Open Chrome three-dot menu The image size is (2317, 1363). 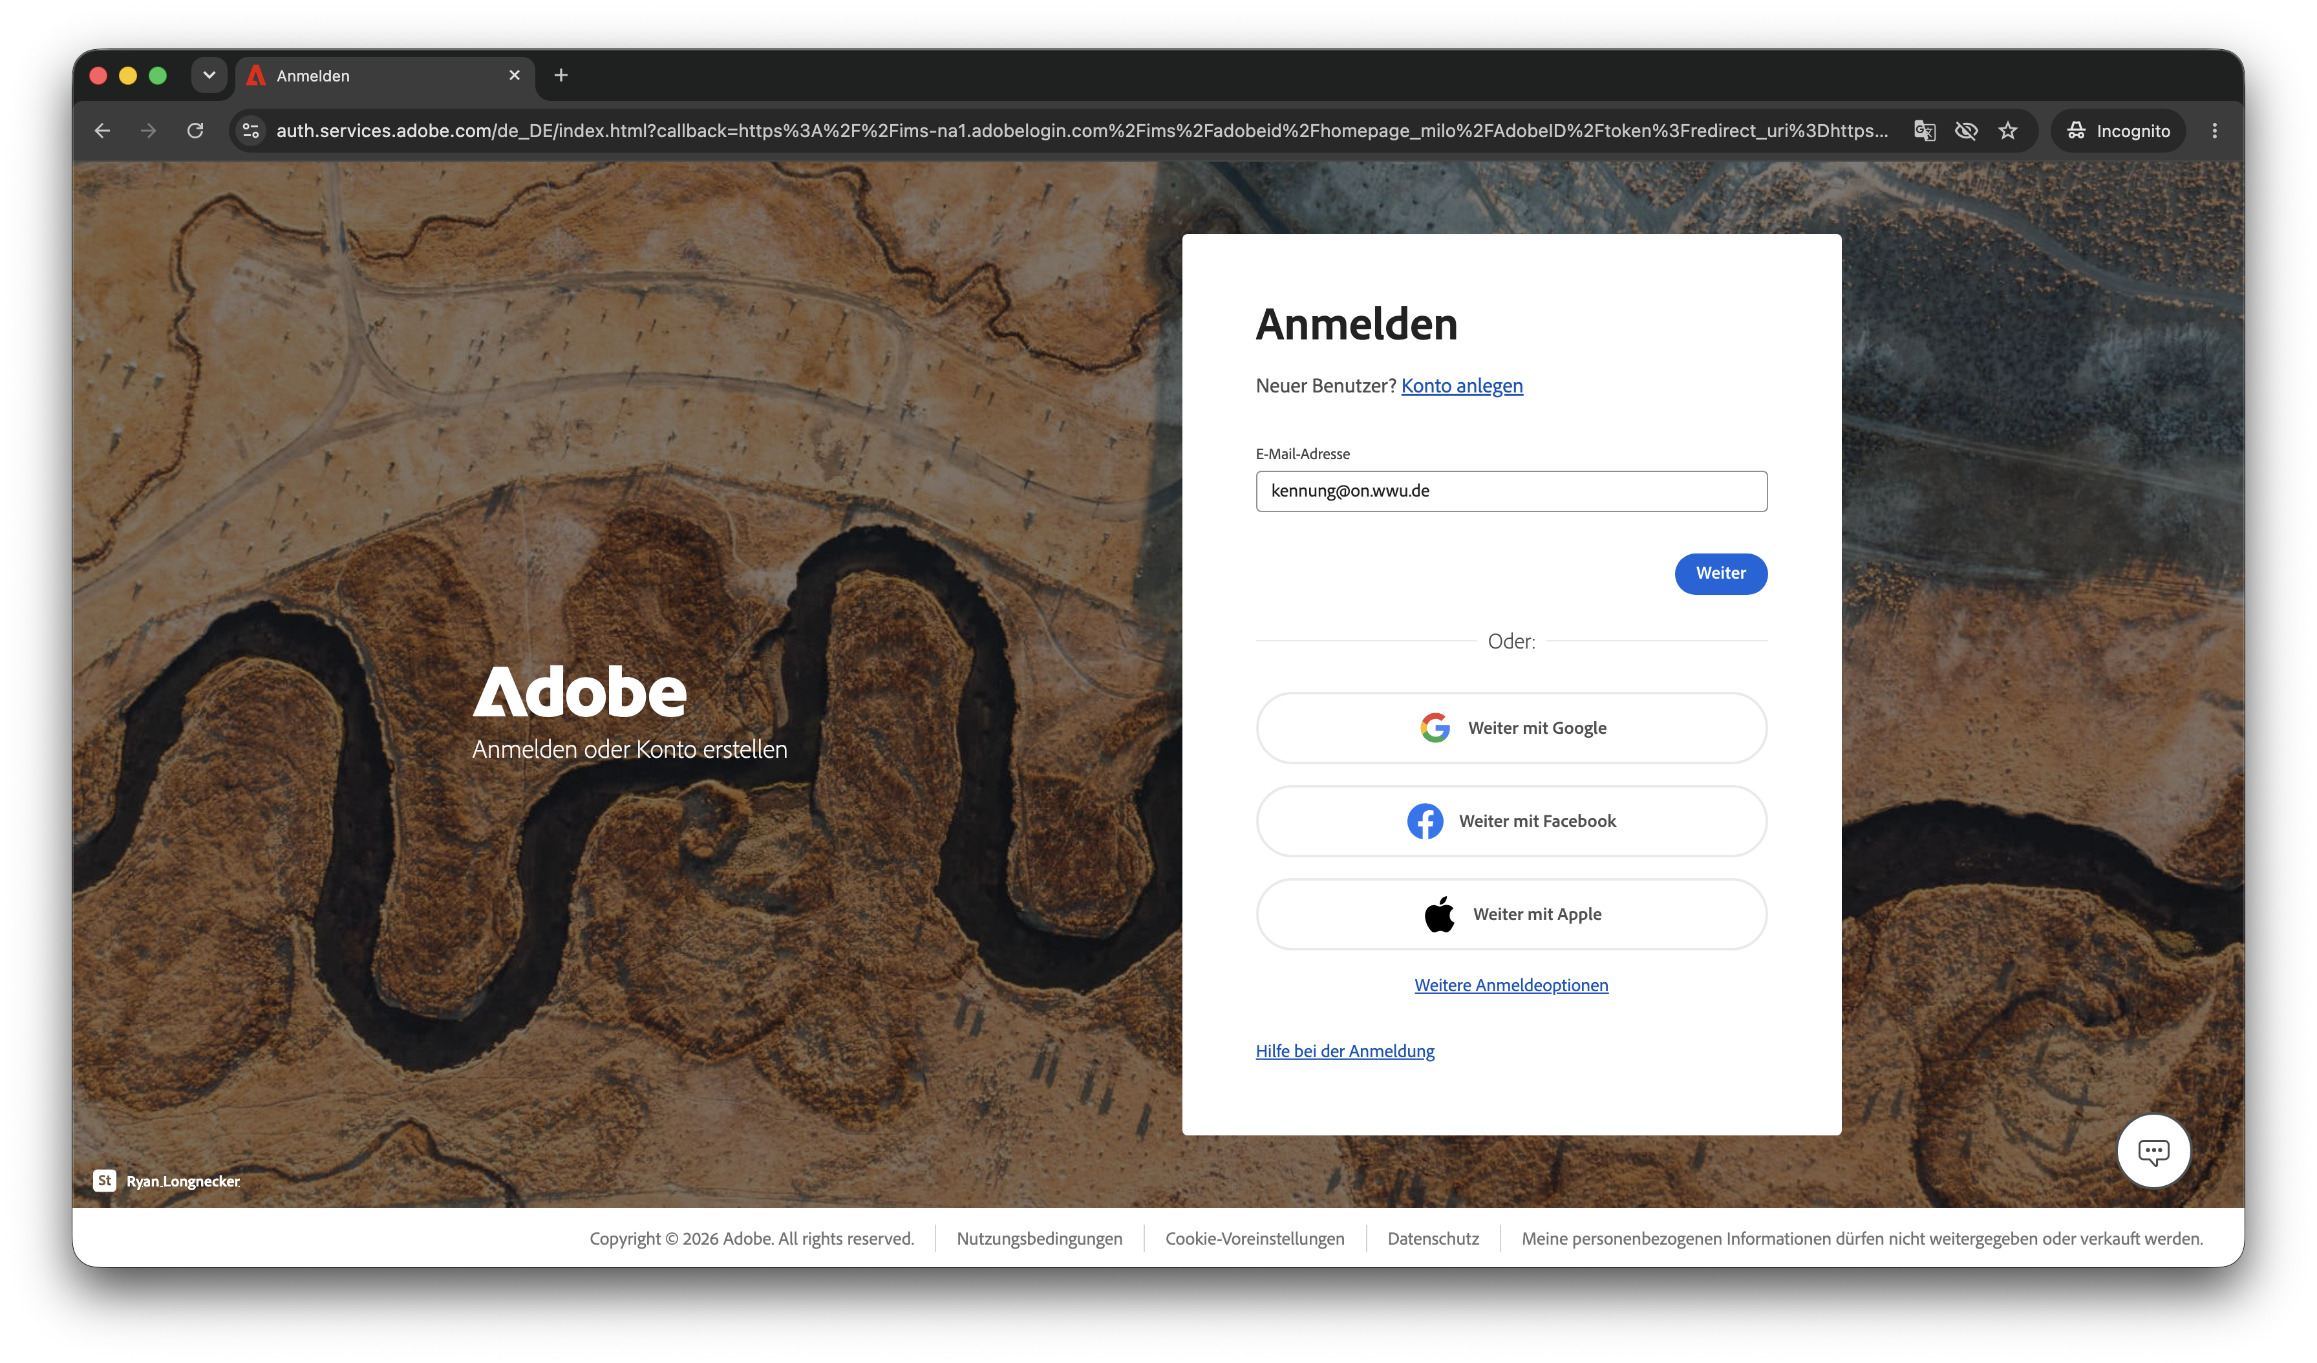(x=2214, y=131)
